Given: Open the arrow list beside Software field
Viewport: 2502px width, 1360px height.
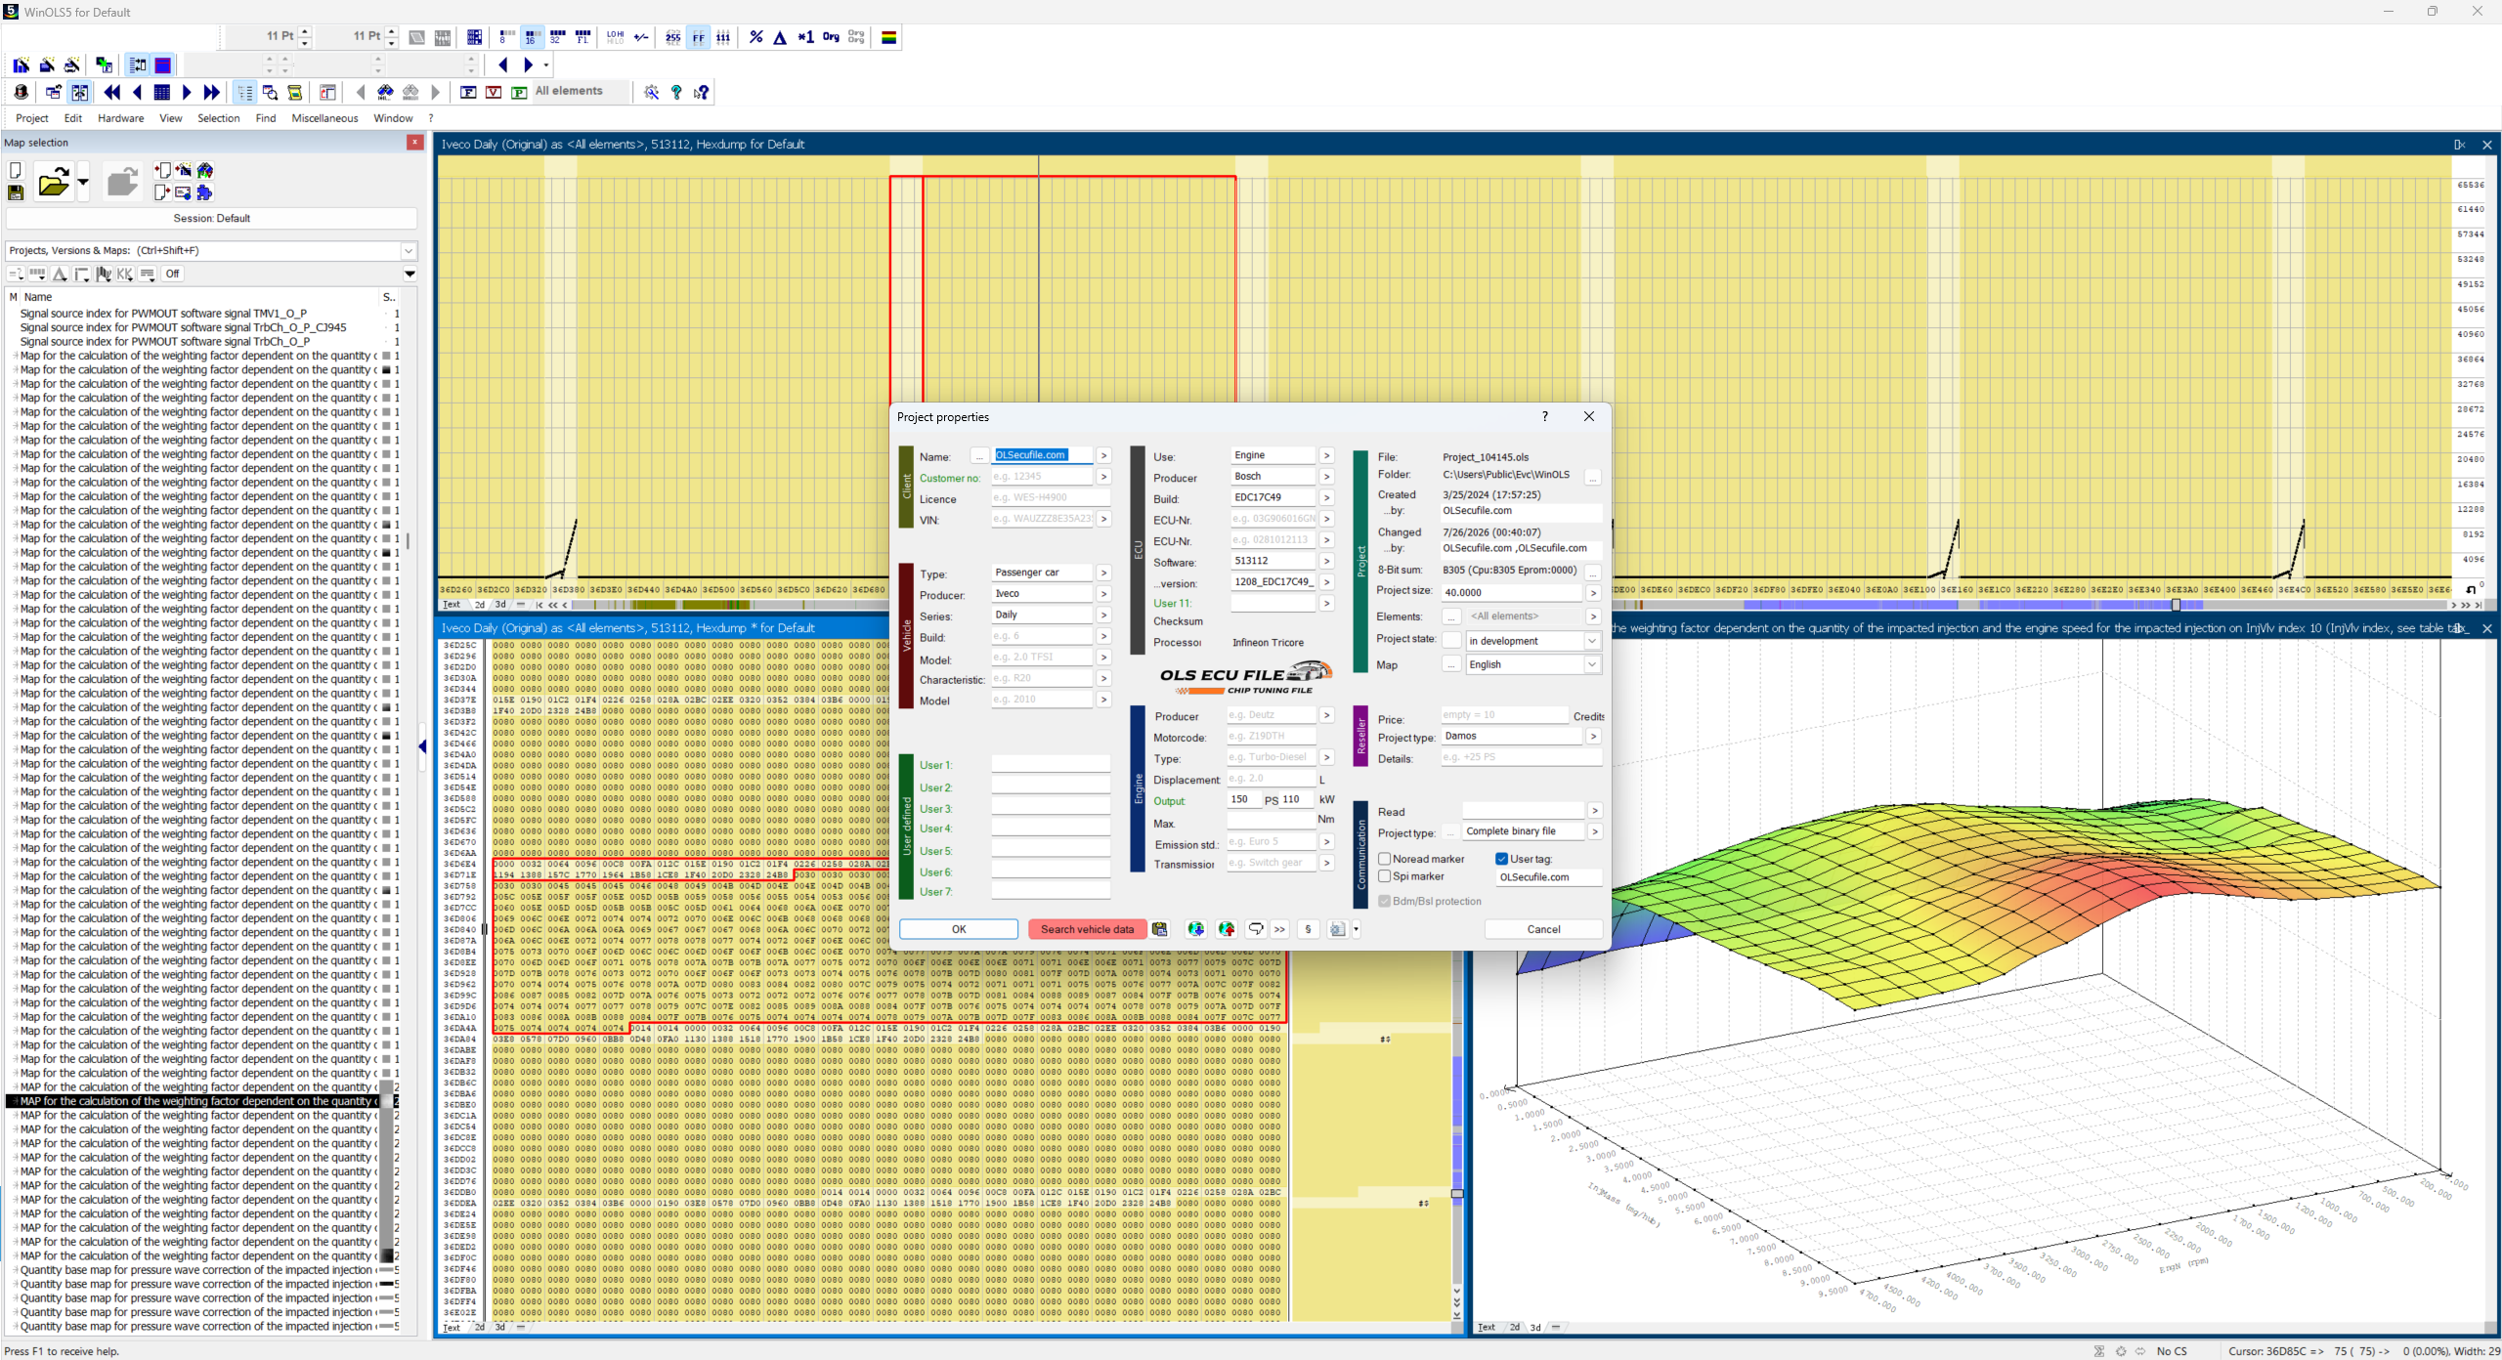Looking at the screenshot, I should click(x=1326, y=562).
